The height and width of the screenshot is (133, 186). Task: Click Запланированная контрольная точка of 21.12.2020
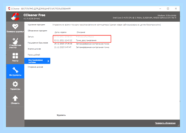(x=92, y=47)
